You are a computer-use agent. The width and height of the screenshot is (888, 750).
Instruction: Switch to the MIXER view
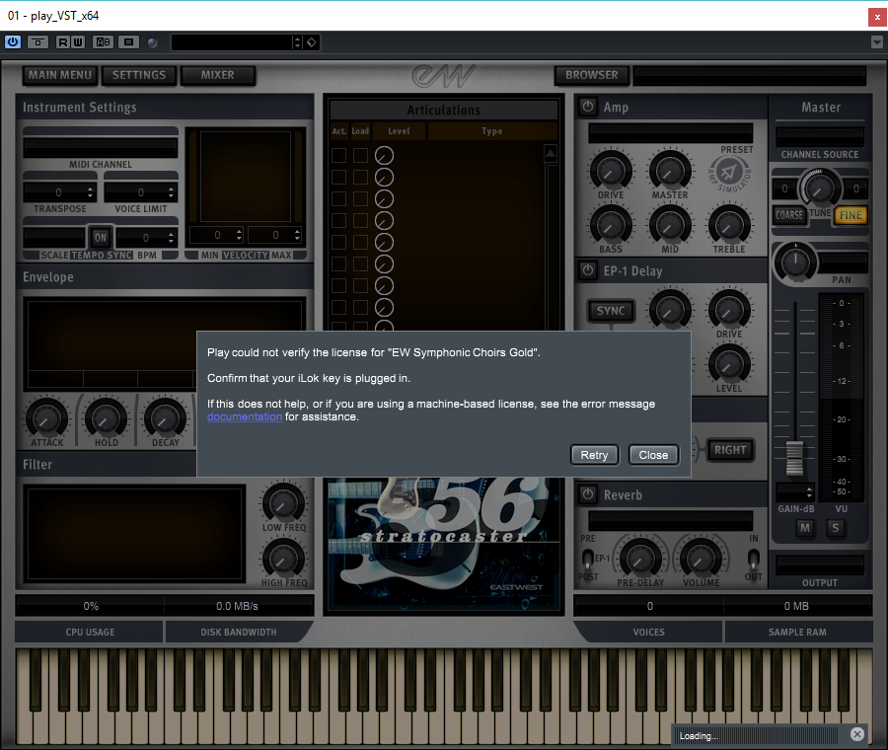[x=217, y=75]
